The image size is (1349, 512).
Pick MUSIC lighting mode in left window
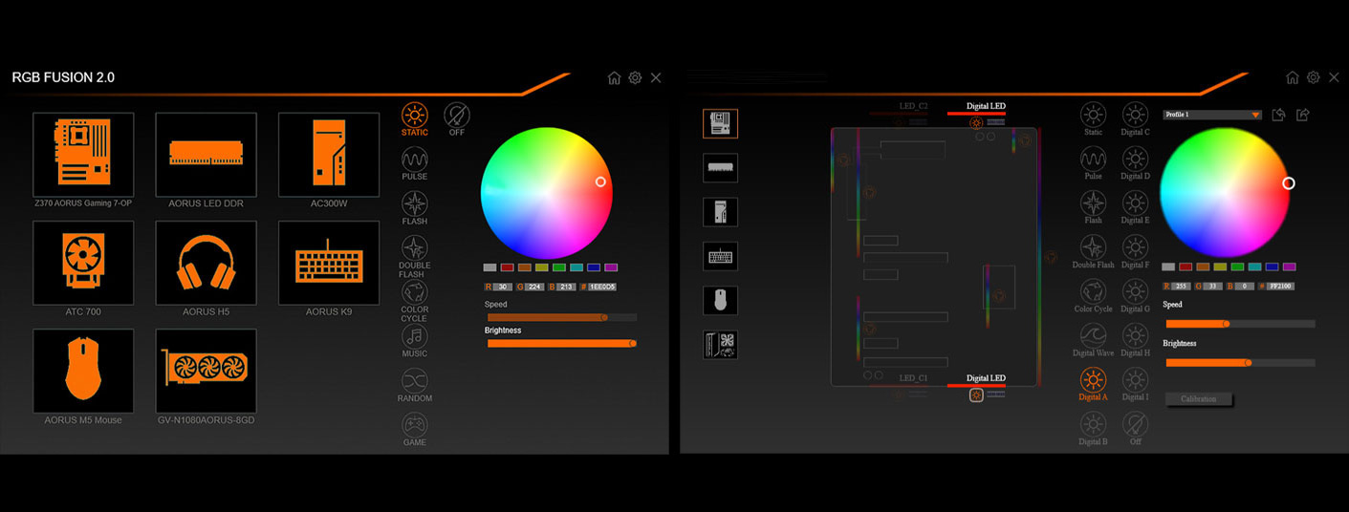[x=414, y=341]
